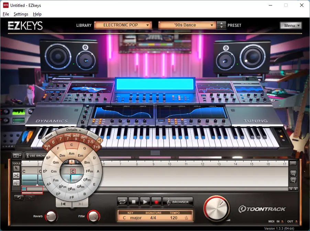Click the zoom in magnifier icon

tap(293, 173)
